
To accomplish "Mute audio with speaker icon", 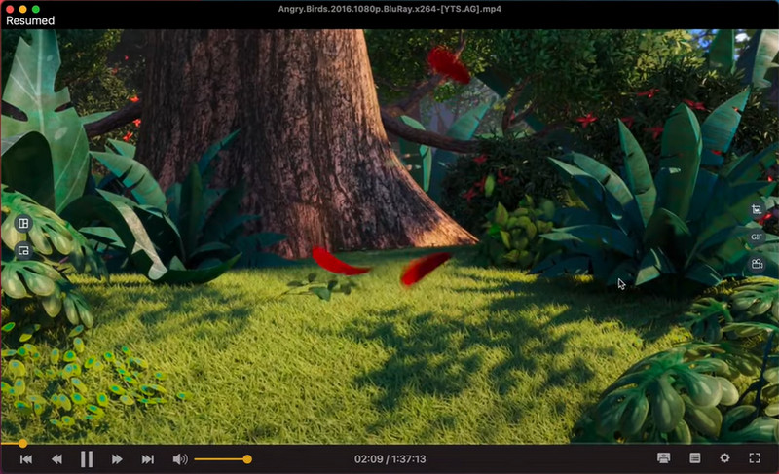I will 180,459.
